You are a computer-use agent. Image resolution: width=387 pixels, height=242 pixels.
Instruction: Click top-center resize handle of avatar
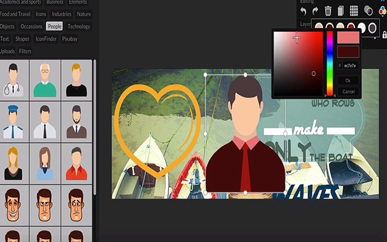click(245, 75)
